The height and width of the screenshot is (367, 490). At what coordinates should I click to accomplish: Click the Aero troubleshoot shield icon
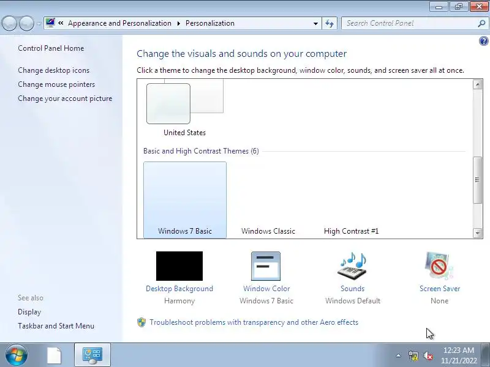tap(141, 322)
